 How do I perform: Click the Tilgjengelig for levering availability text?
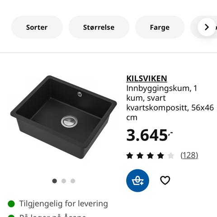(x=64, y=204)
